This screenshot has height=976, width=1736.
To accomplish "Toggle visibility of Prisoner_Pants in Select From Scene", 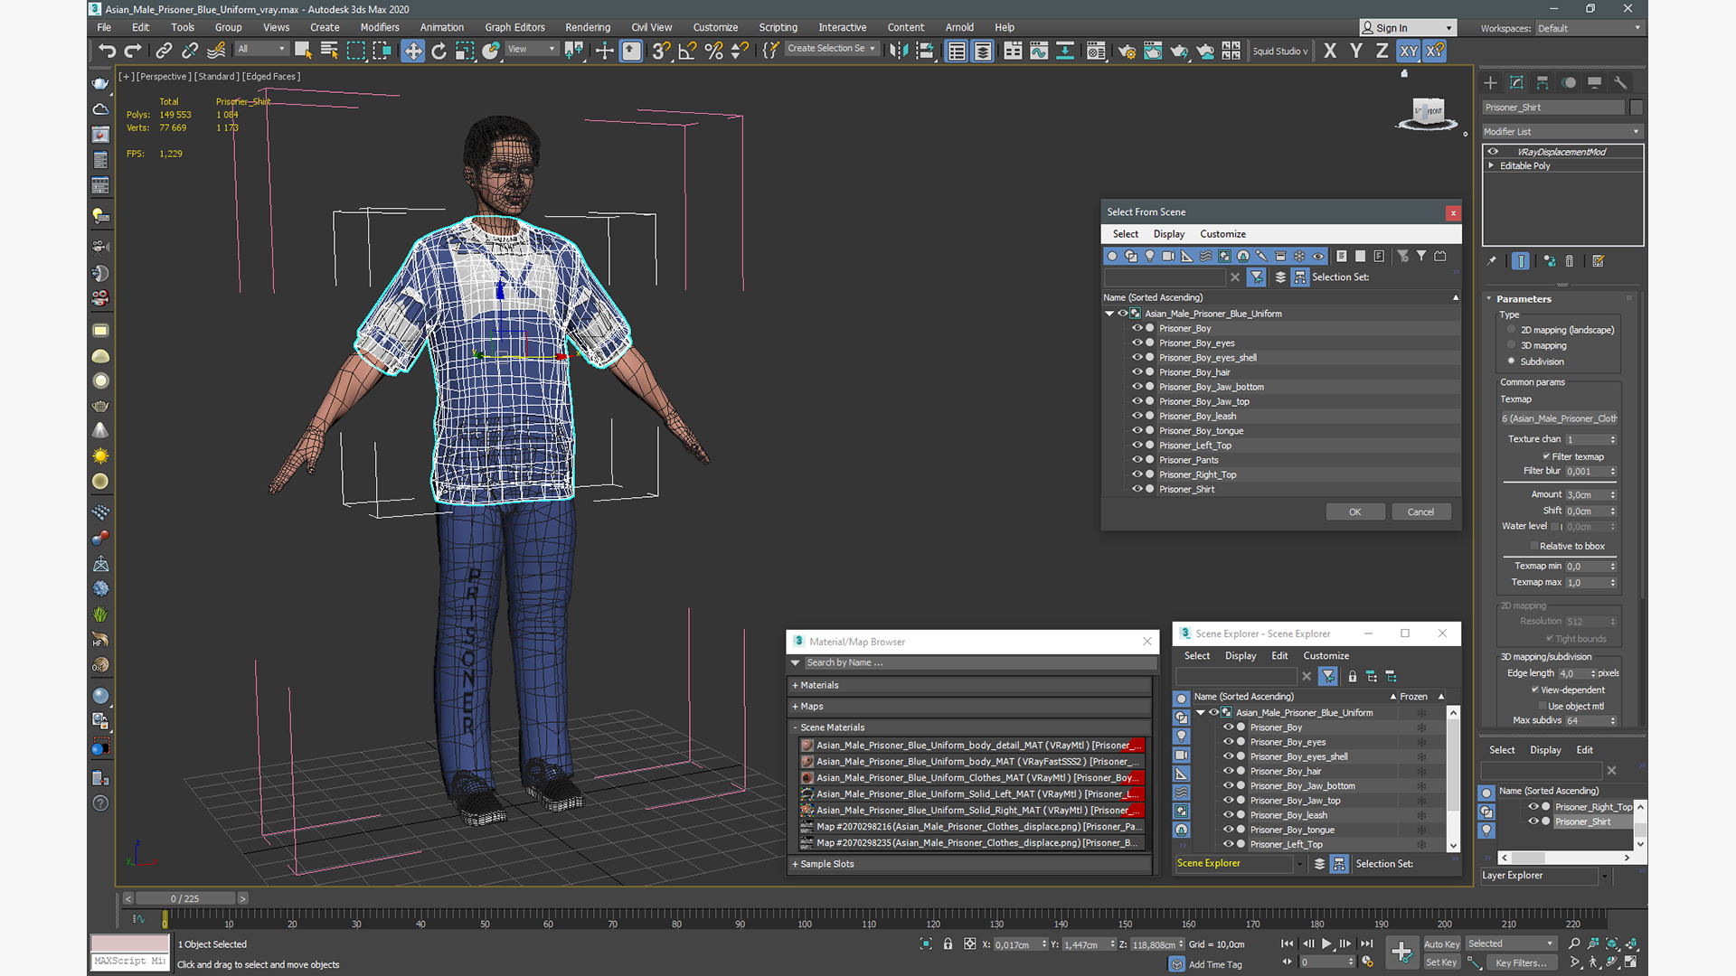I will (x=1137, y=459).
